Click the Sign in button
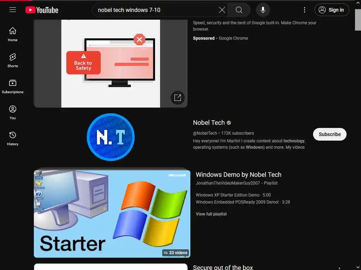361x270 pixels. (x=331, y=10)
